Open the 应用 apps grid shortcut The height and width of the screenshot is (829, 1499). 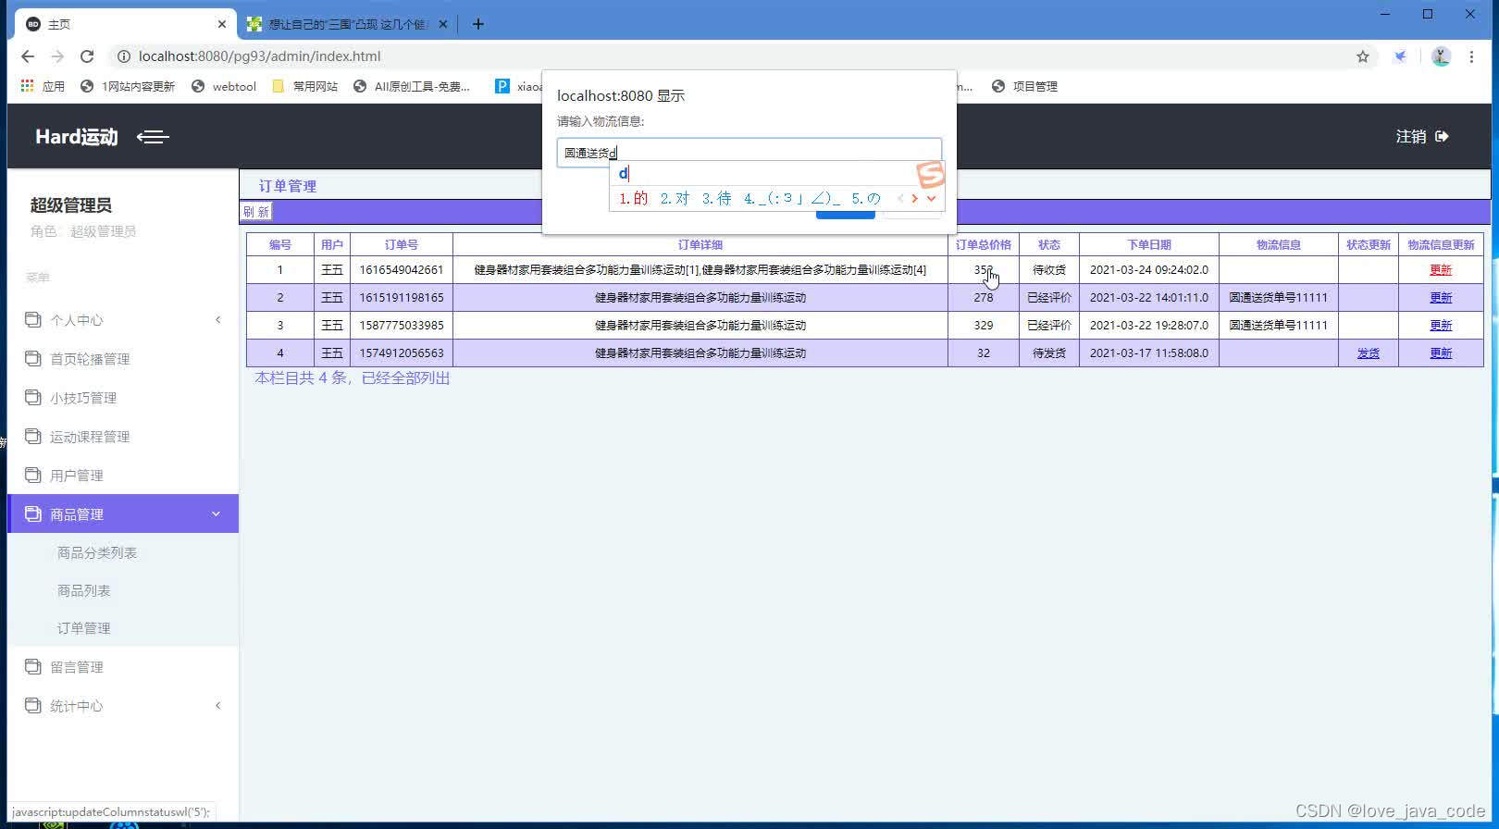point(43,86)
